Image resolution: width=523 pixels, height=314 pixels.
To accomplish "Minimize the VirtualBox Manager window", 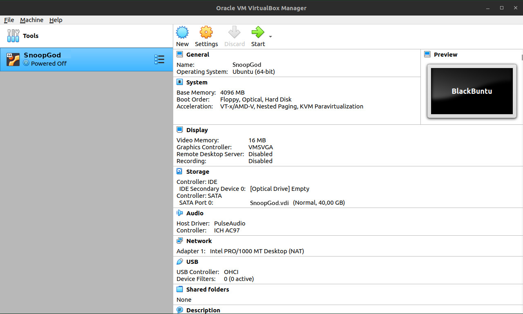I will pos(487,8).
